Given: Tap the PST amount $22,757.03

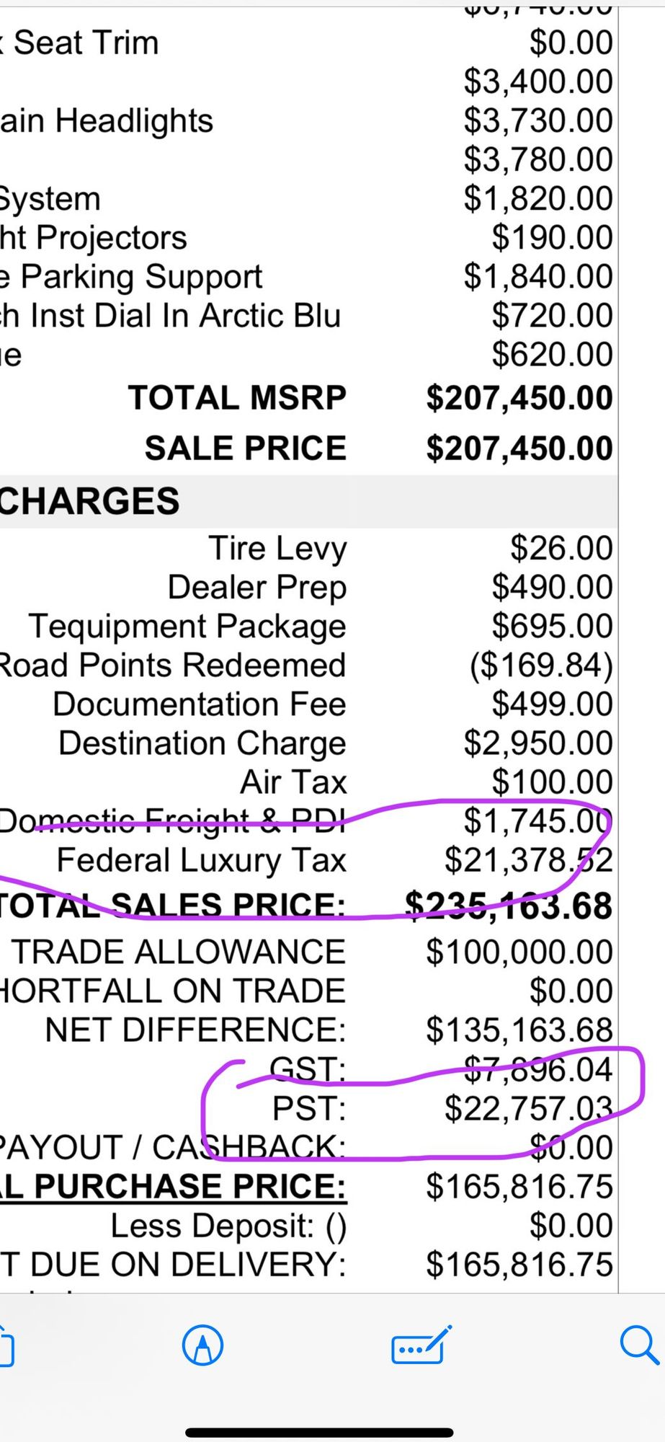Looking at the screenshot, I should (528, 1108).
